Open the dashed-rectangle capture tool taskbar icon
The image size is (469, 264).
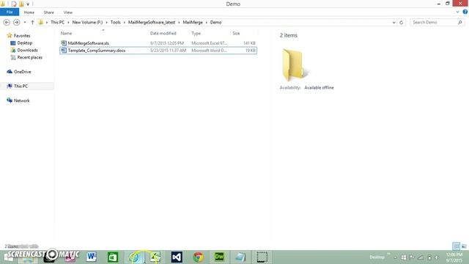262,257
